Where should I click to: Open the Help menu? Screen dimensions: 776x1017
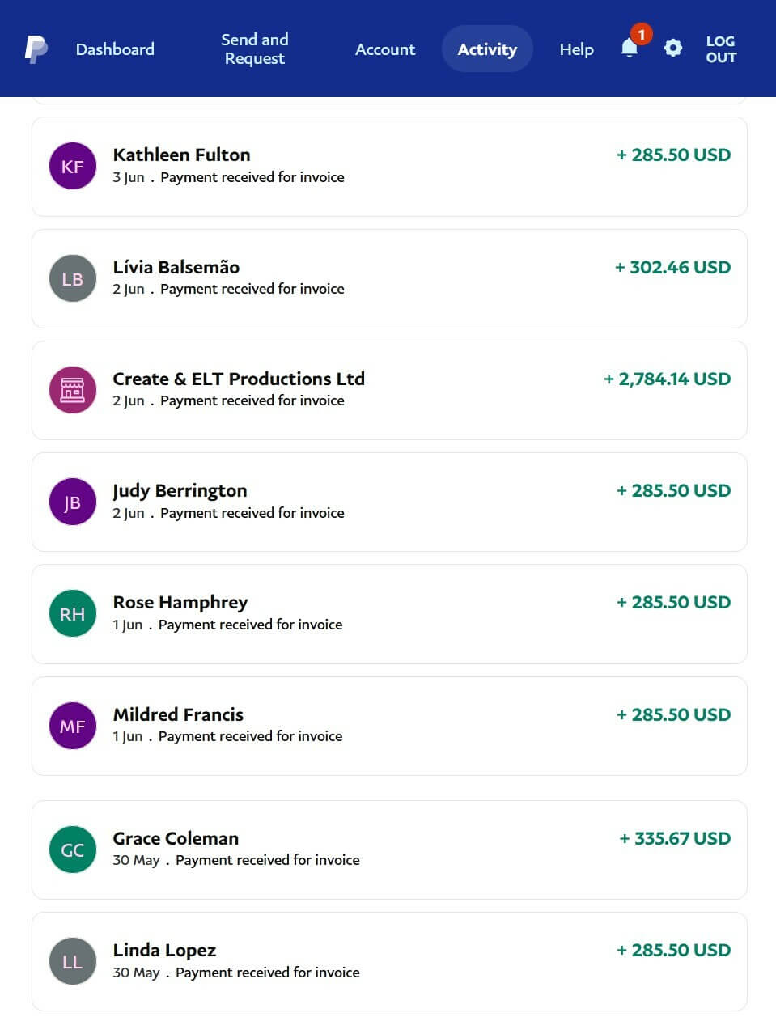coord(576,49)
